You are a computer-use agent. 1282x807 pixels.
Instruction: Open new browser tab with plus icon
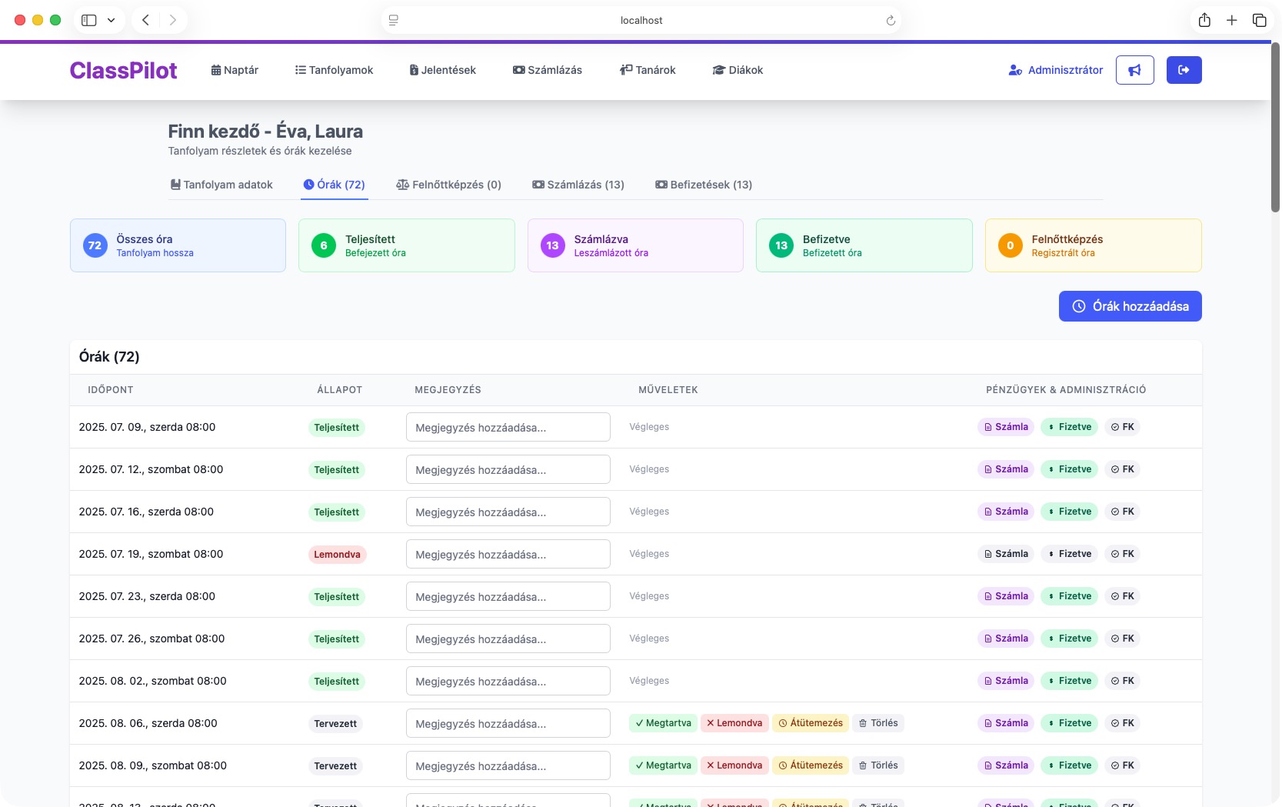point(1231,20)
